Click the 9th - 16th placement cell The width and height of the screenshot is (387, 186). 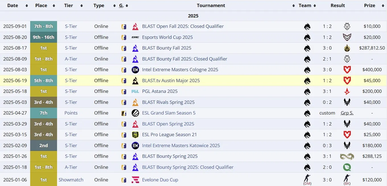pos(44,37)
